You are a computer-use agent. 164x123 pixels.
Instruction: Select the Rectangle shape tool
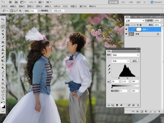click(3, 83)
